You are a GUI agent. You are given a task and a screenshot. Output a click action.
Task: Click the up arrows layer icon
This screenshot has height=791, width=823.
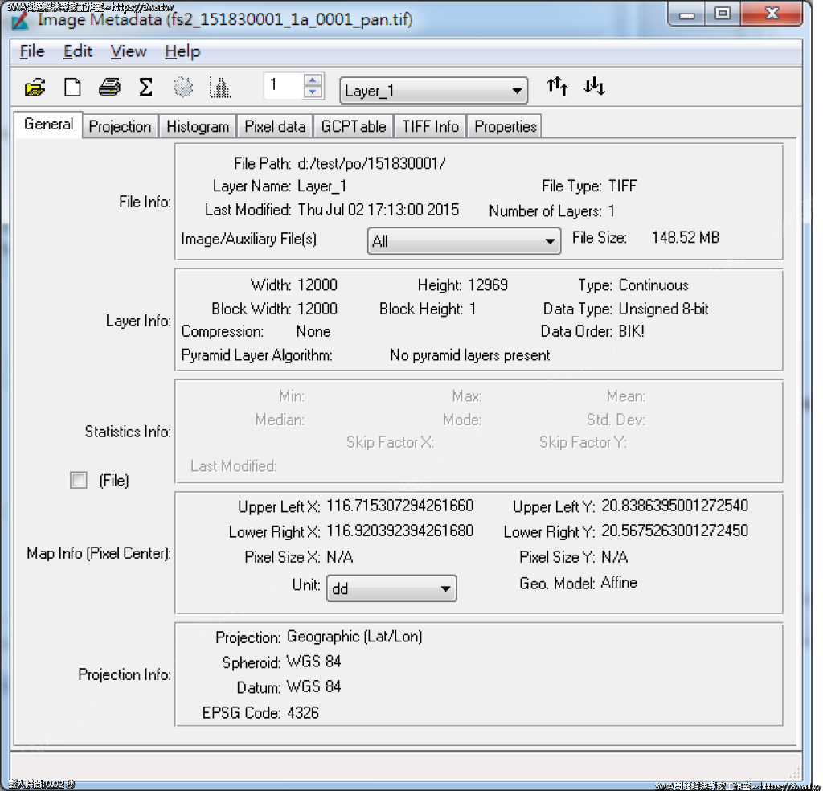tap(557, 87)
